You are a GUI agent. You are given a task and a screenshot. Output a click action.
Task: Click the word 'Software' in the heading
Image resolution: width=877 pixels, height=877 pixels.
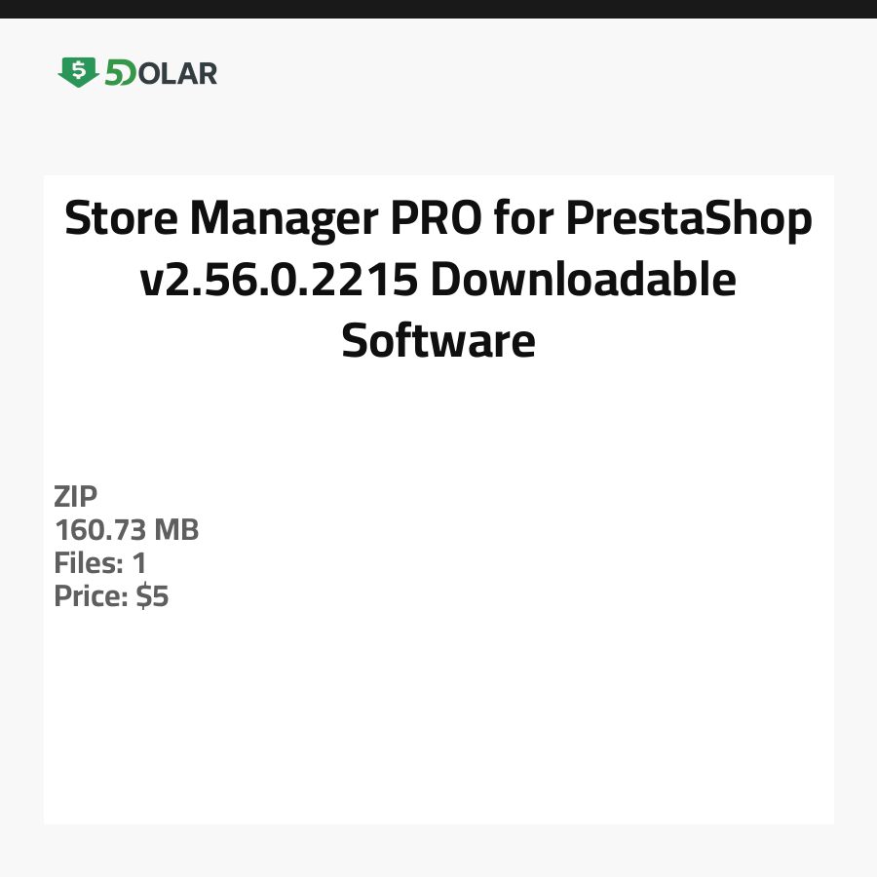[438, 341]
